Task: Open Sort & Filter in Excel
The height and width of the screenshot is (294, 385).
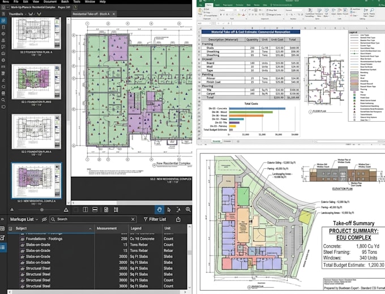Action: tap(366, 12)
